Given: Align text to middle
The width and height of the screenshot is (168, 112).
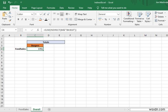Looking at the screenshot, I should pos(58,14).
